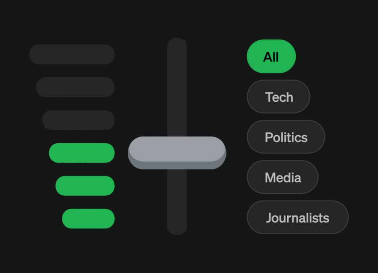Switch to the Media filter
The width and height of the screenshot is (378, 273).
[x=283, y=177]
